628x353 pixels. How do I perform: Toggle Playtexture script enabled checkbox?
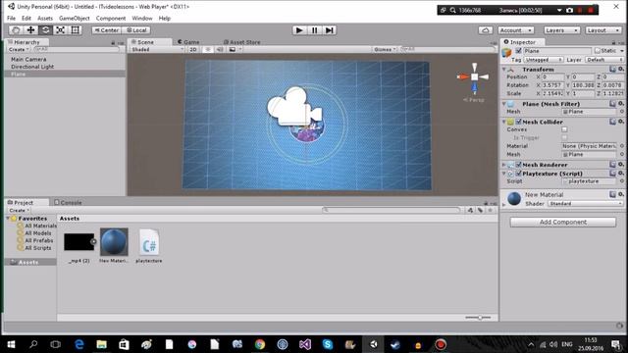pyautogui.click(x=519, y=174)
